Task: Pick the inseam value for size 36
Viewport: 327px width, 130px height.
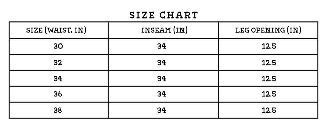Action: pos(162,95)
